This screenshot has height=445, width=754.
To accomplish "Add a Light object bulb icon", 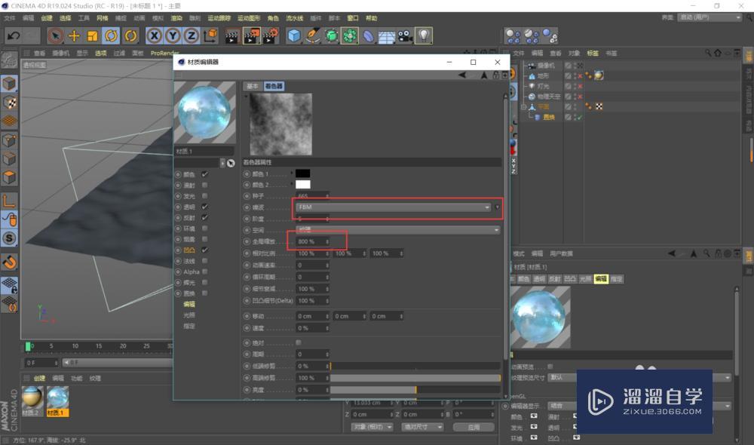I will [424, 35].
